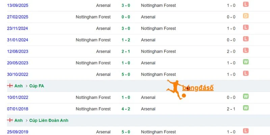Screen dimensions: 270x135
Task: Open the Cúp Liên Đoàn Anh competition link
Action: 49,120
